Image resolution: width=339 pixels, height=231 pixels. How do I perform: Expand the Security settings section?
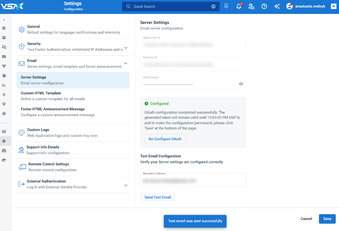tap(126, 48)
